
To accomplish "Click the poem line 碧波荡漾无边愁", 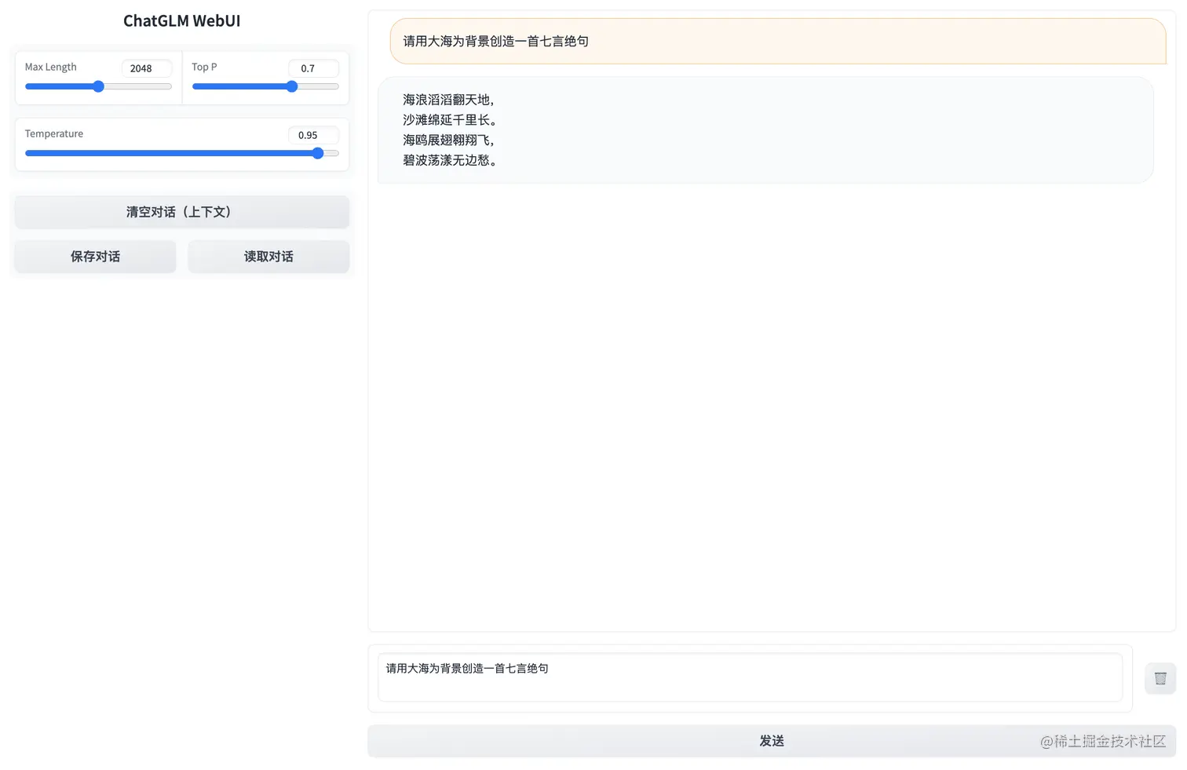I will [x=450, y=160].
